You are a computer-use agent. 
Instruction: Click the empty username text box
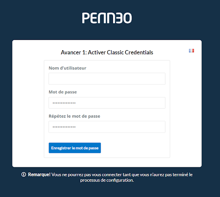click(x=107, y=79)
